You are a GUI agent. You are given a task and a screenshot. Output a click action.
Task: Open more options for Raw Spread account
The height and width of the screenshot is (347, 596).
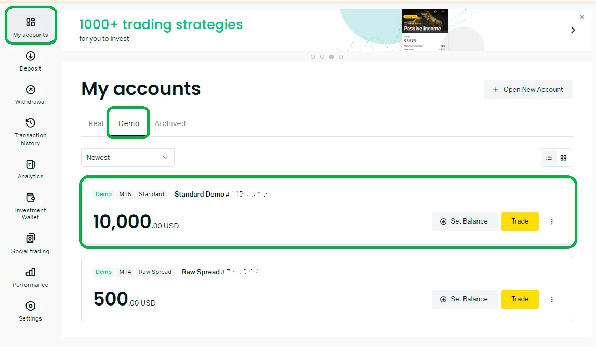pos(552,299)
